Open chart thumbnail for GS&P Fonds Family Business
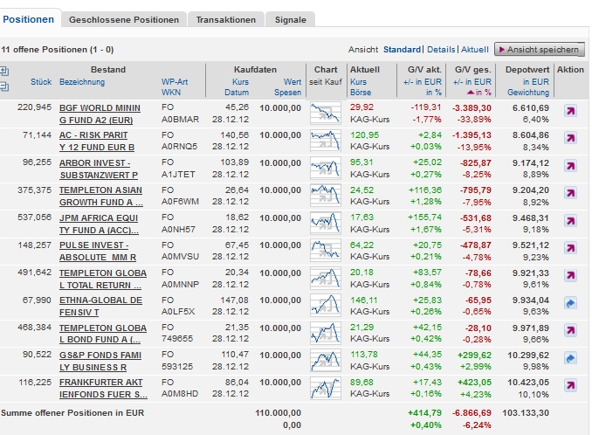The image size is (592, 435). pyautogui.click(x=326, y=360)
